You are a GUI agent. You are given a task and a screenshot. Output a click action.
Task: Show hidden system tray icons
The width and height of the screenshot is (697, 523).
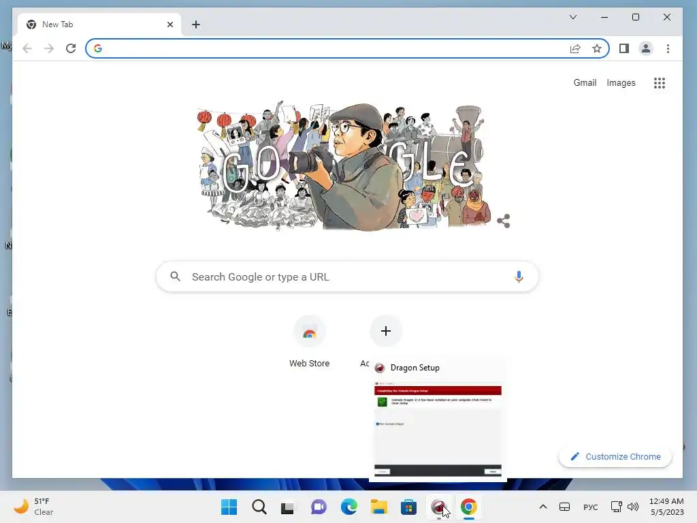point(543,507)
